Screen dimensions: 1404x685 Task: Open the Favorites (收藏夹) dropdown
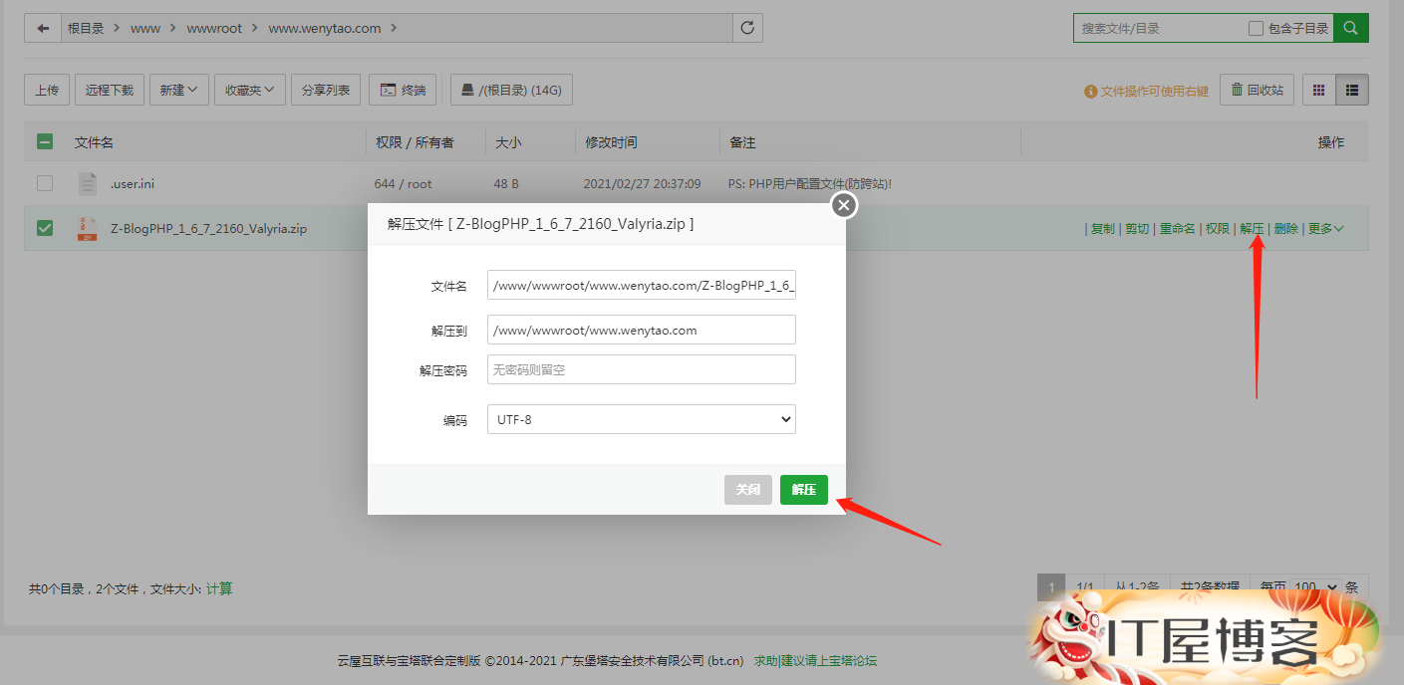[x=250, y=90]
